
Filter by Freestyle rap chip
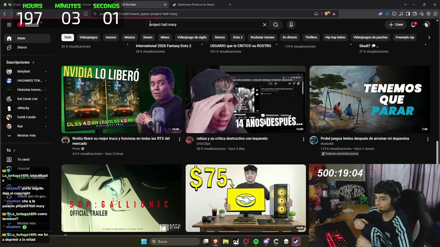click(405, 37)
